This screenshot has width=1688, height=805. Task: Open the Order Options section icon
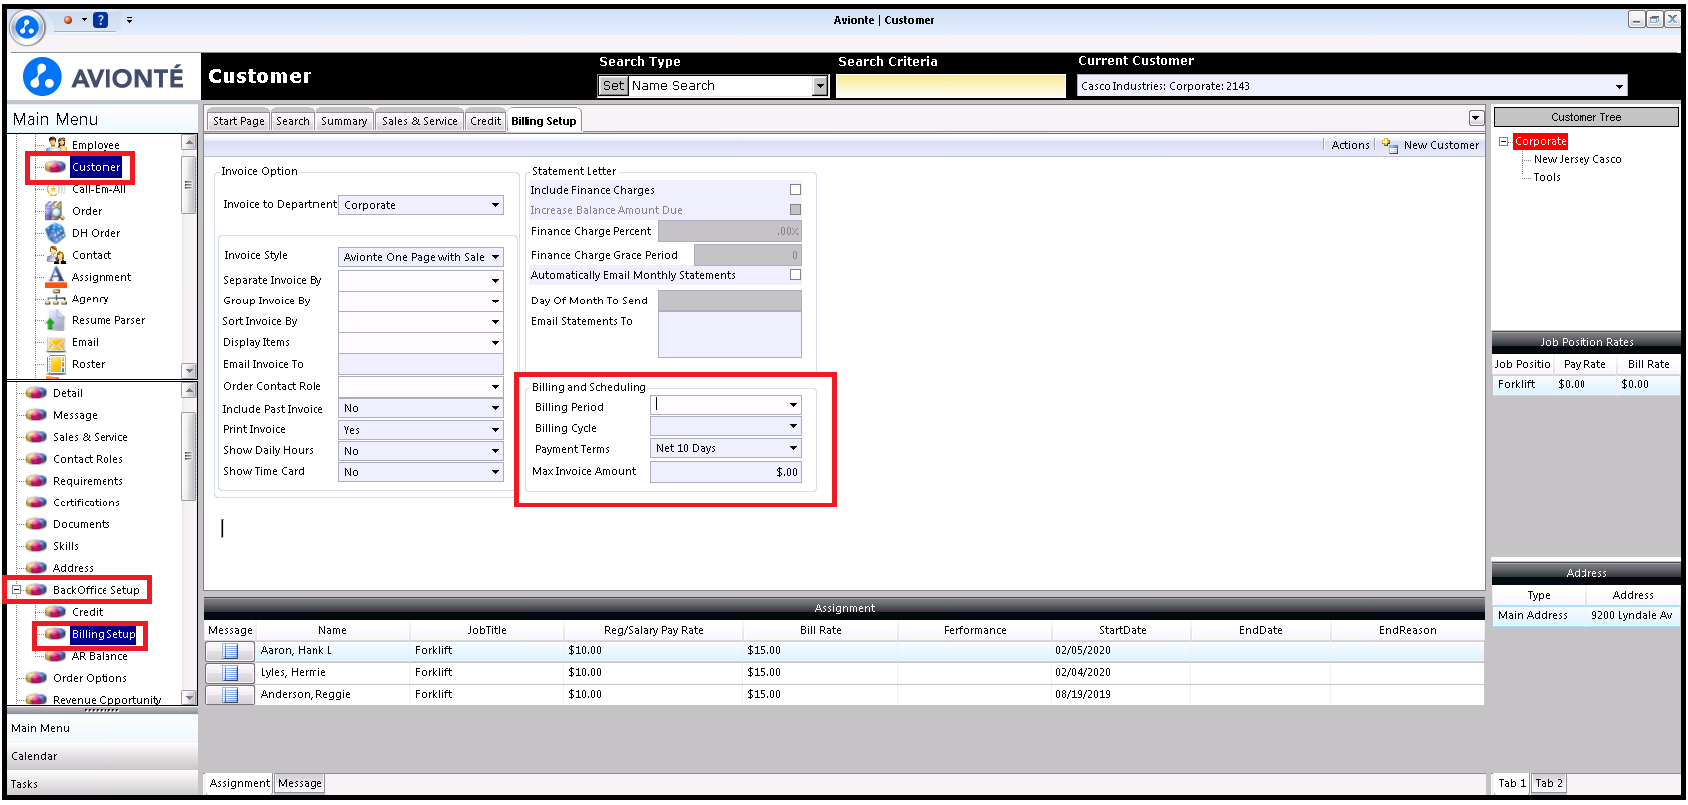(x=37, y=678)
